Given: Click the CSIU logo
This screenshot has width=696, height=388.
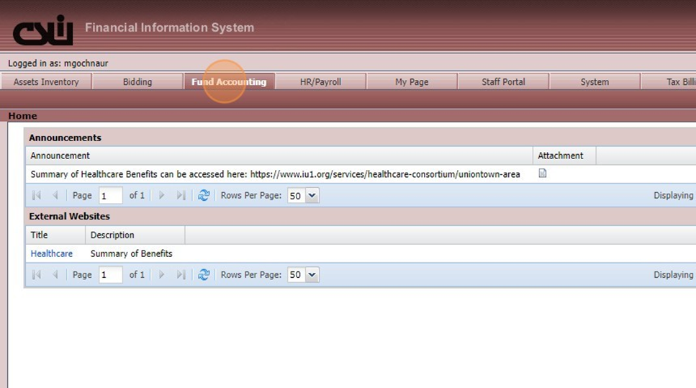Looking at the screenshot, I should [x=43, y=30].
